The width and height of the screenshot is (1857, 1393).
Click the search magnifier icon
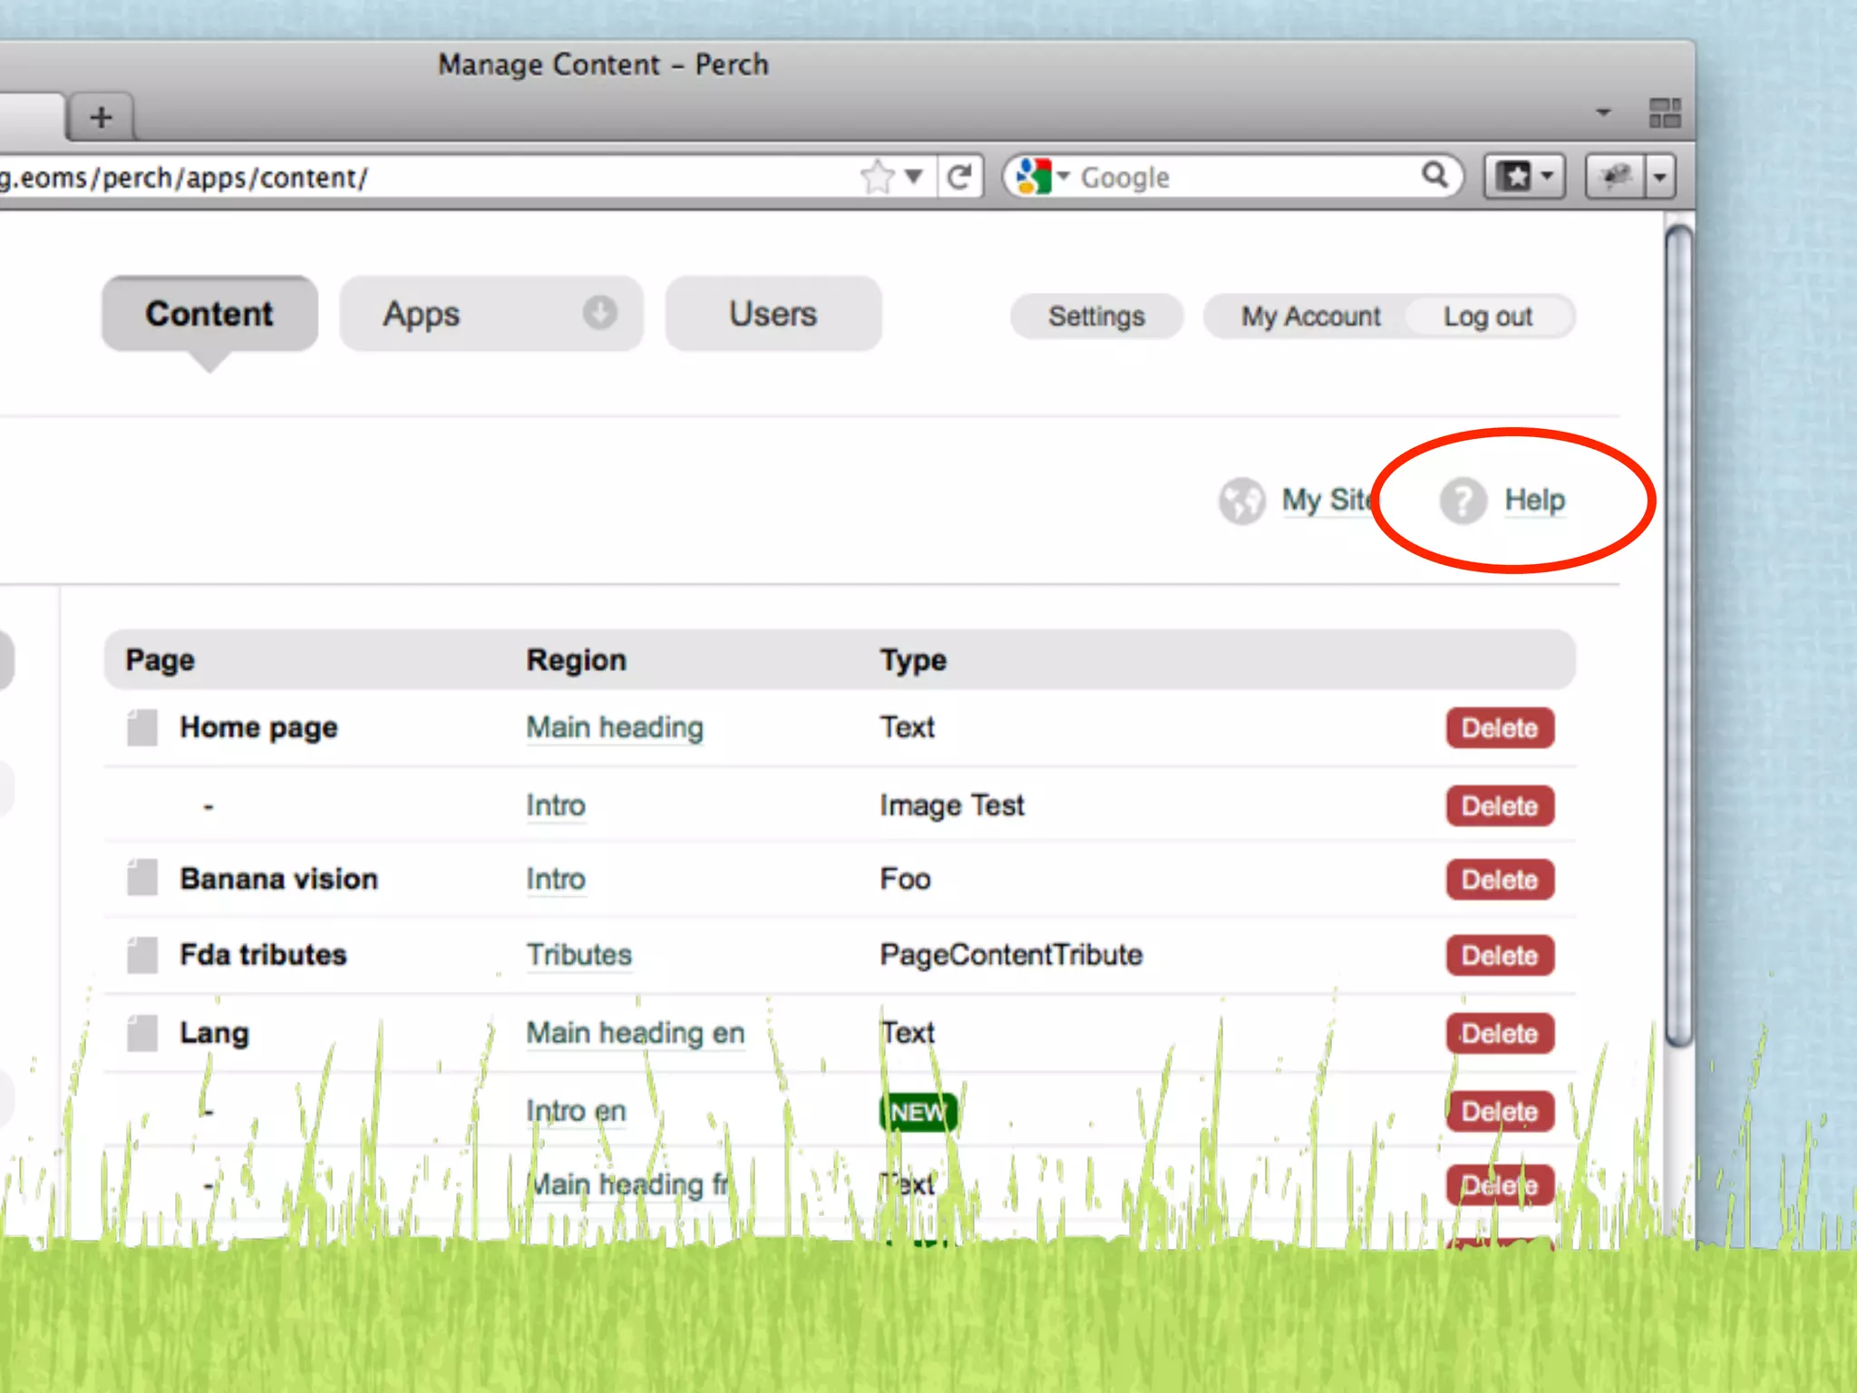pyautogui.click(x=1434, y=175)
